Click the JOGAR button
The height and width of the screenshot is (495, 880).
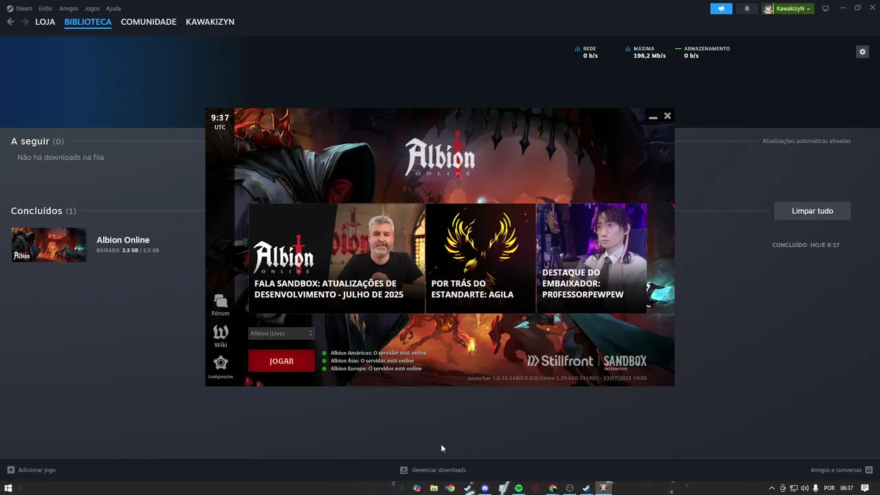point(281,361)
